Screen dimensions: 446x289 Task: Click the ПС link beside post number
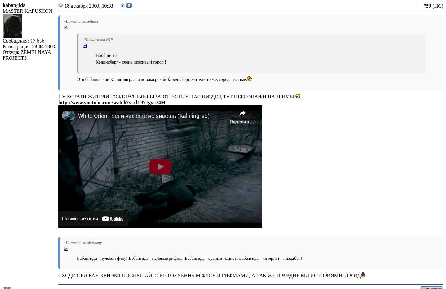pos(438,6)
